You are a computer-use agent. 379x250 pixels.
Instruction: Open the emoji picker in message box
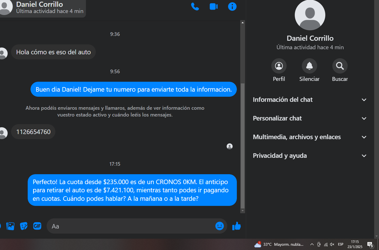click(x=220, y=226)
